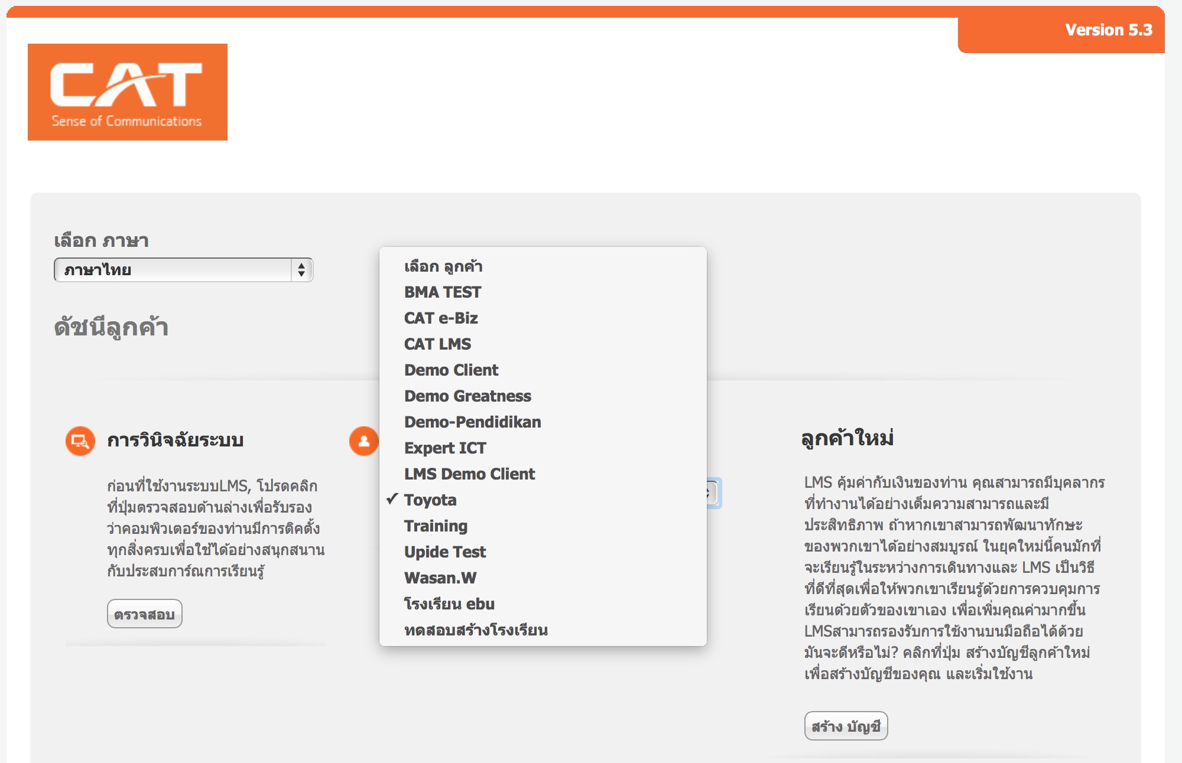Click the การวินิจฉัยระบบ heading
Viewport: 1182px width, 763px height.
click(176, 441)
